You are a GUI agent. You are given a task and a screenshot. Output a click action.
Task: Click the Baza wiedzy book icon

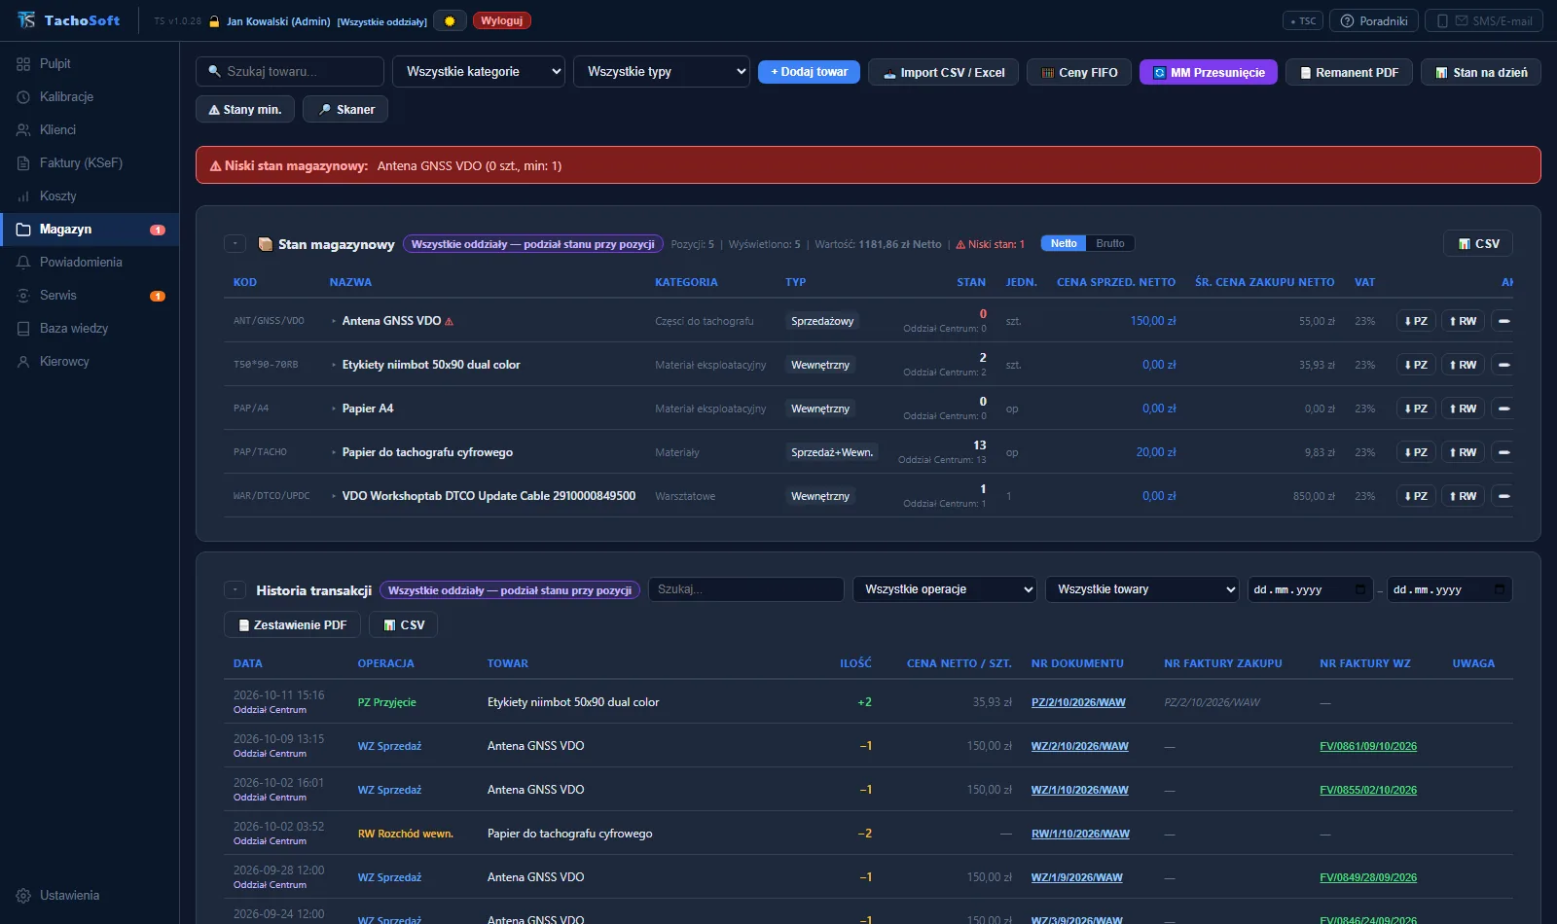pyautogui.click(x=23, y=329)
